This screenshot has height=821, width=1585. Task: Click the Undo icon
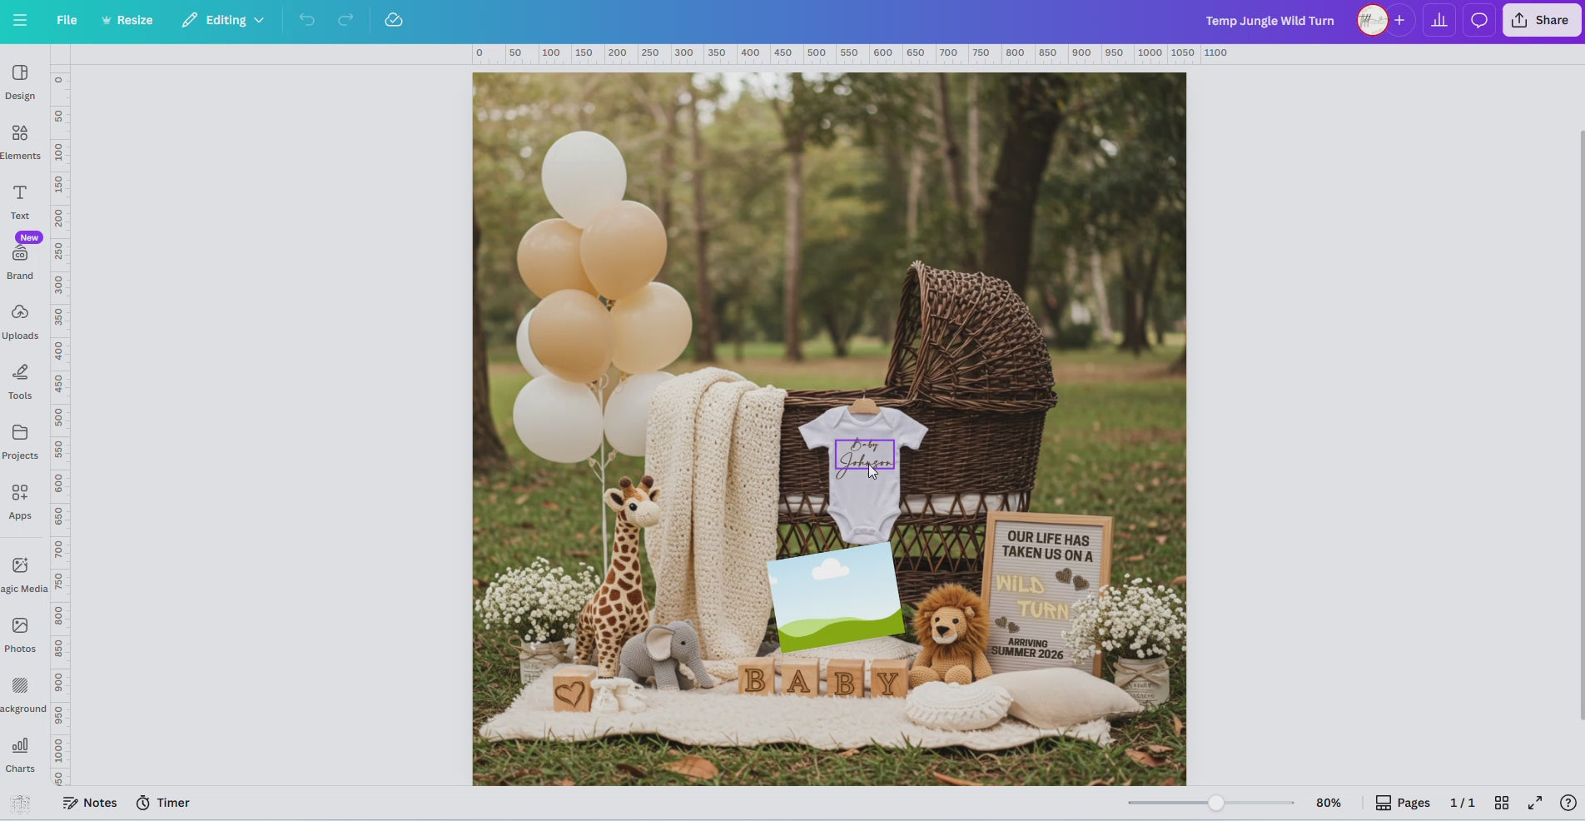click(306, 20)
